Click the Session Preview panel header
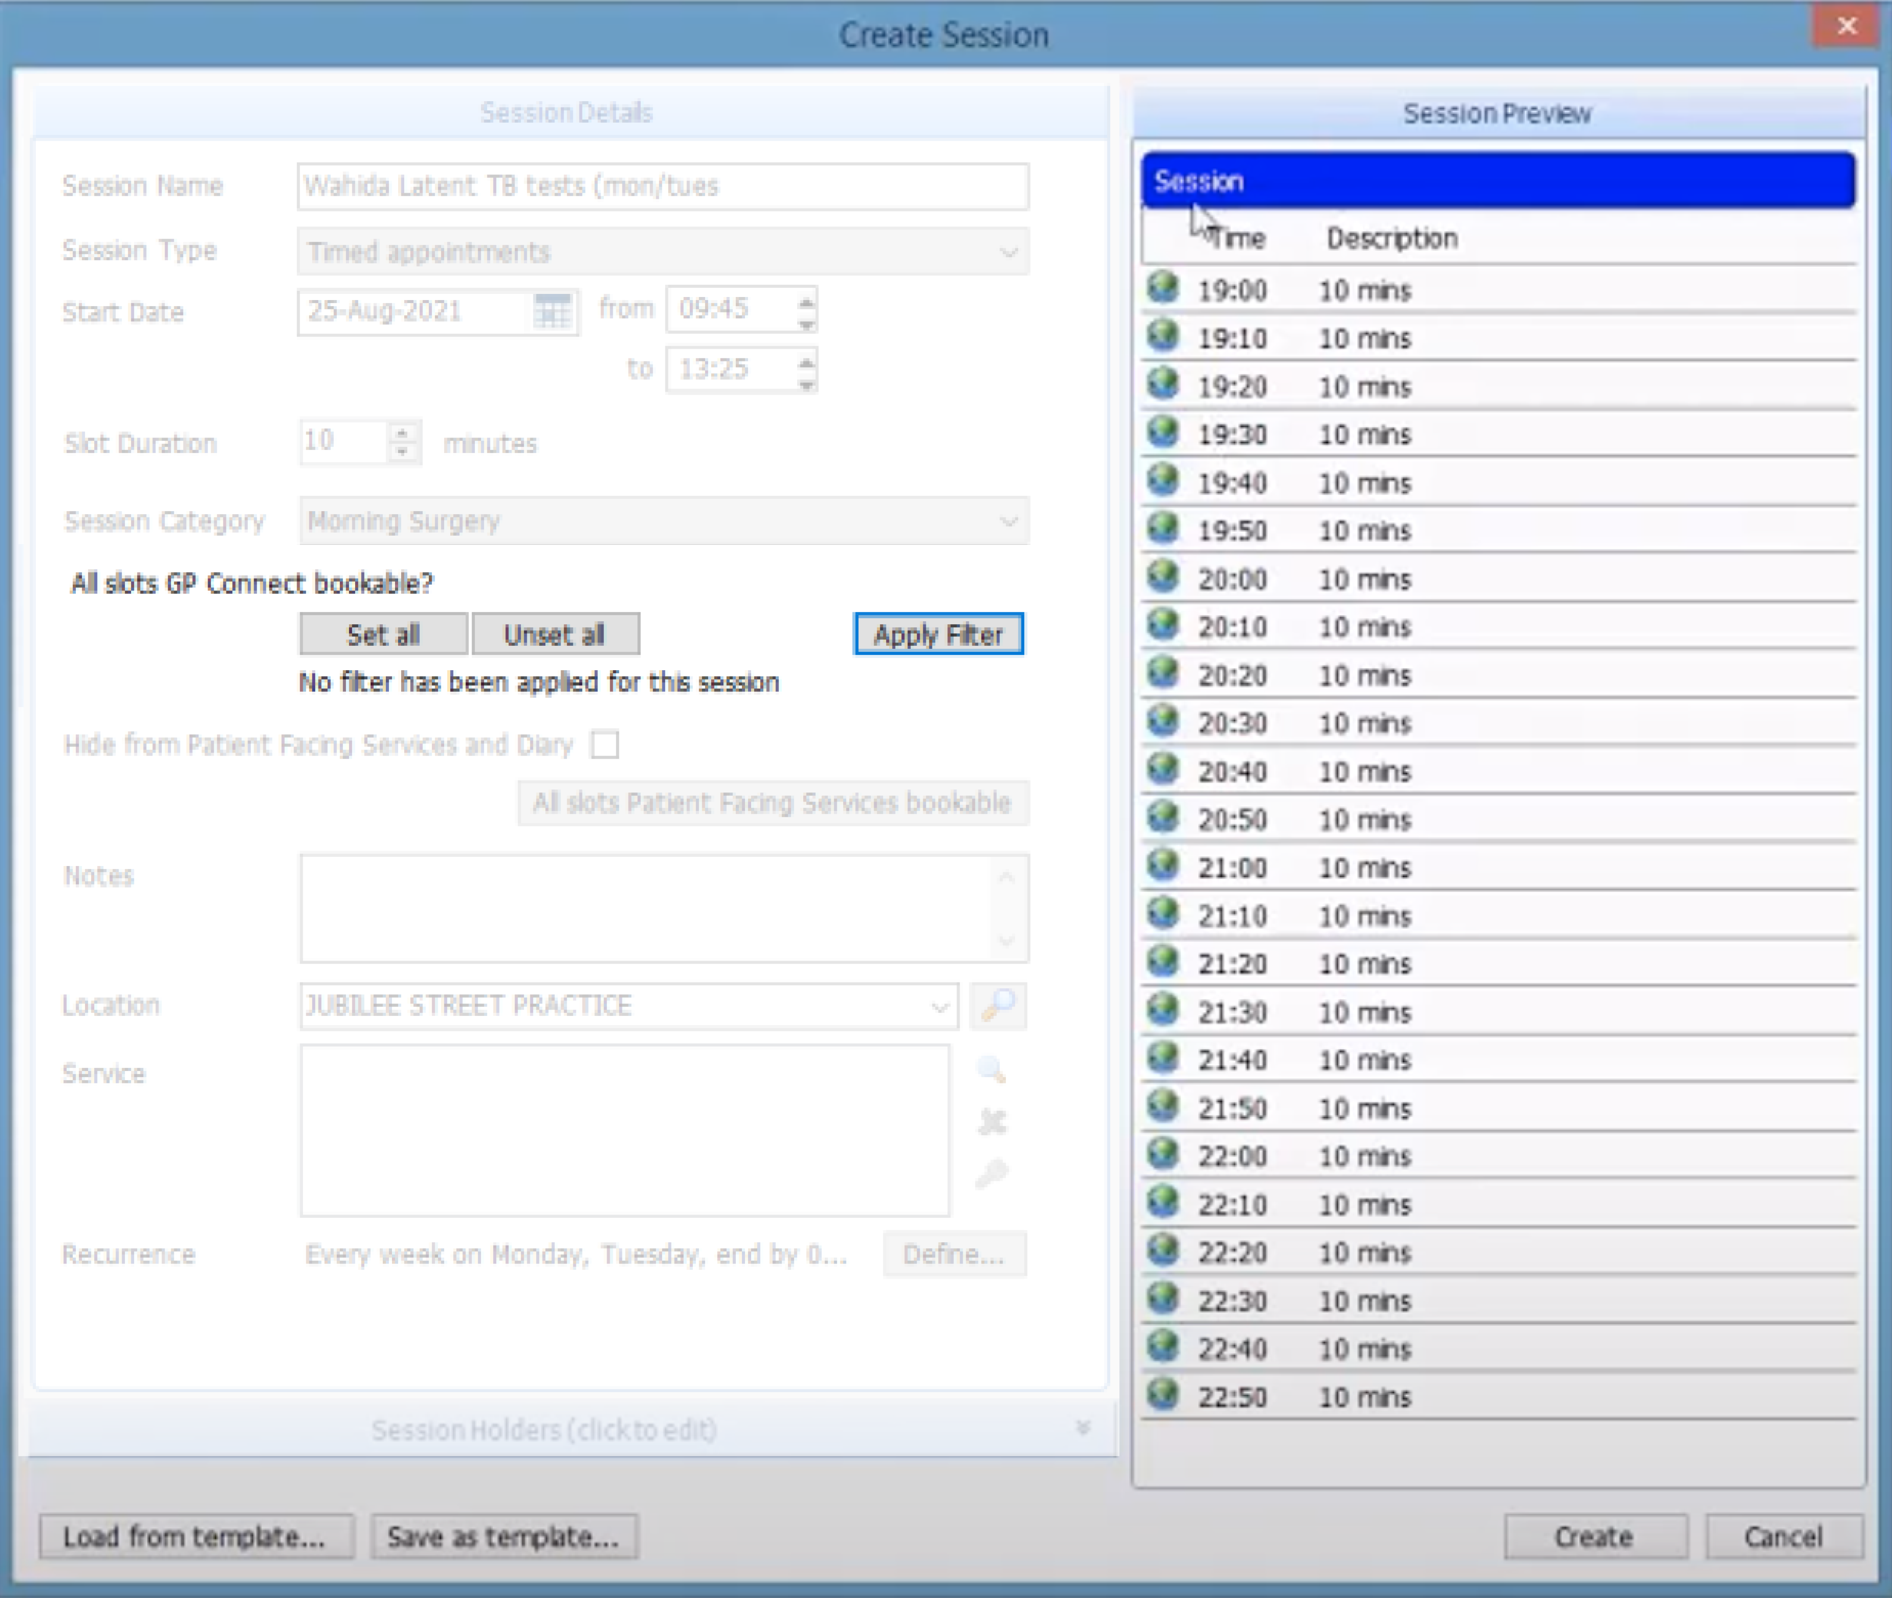The width and height of the screenshot is (1892, 1598). click(x=1498, y=113)
